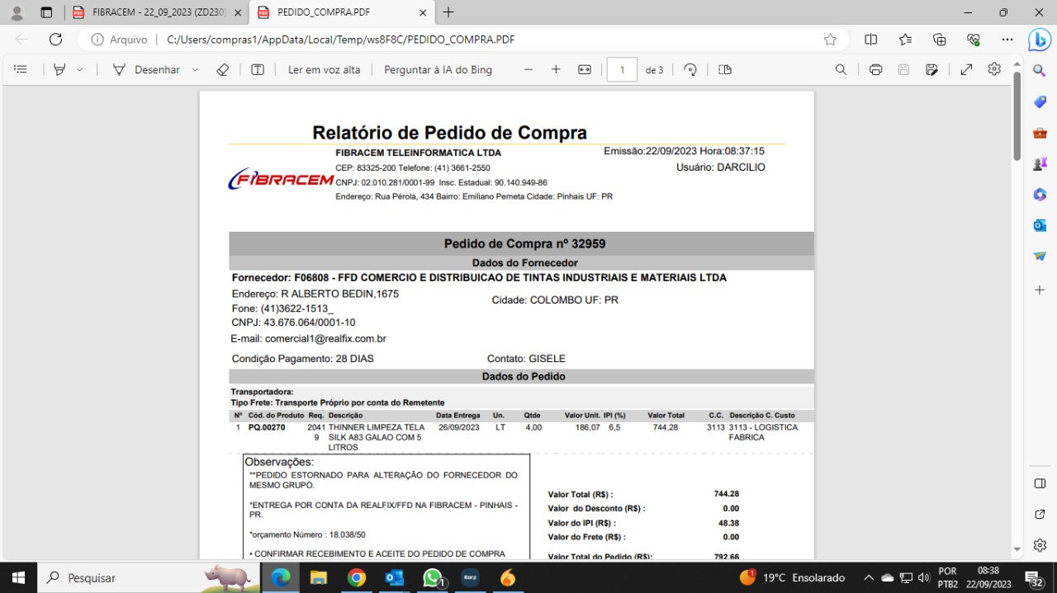Open search in the PDF
Image resolution: width=1057 pixels, height=593 pixels.
(841, 70)
